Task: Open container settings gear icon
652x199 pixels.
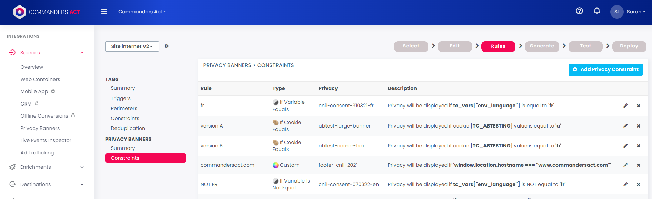Action: pos(167,46)
